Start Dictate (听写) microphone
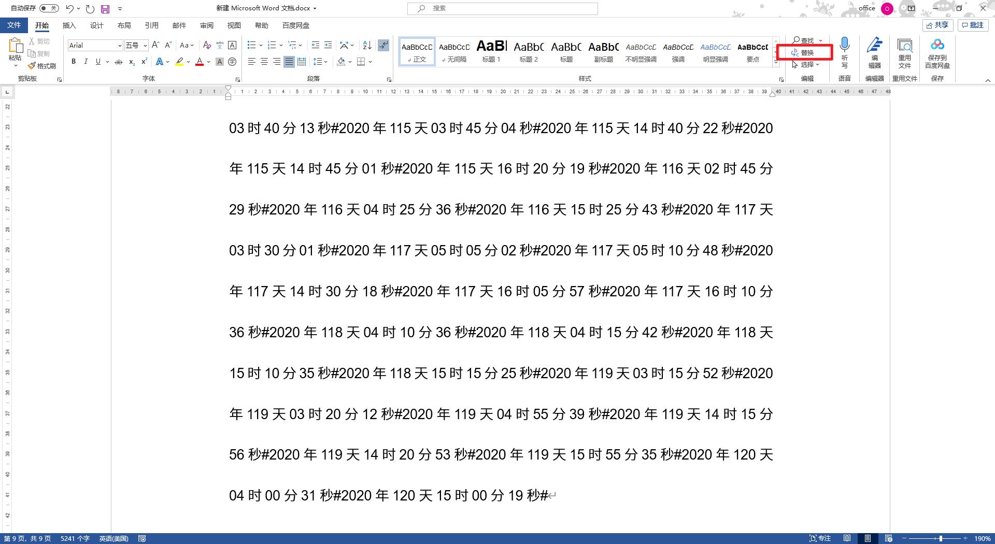Screen dimensions: 995x544 coord(845,52)
